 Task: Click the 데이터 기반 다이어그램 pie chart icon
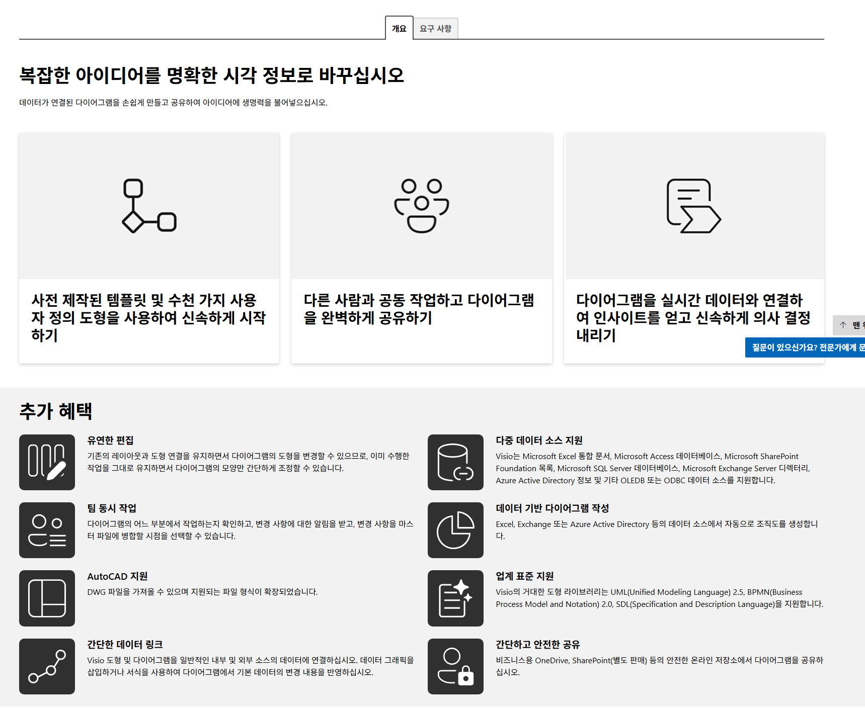(x=455, y=530)
